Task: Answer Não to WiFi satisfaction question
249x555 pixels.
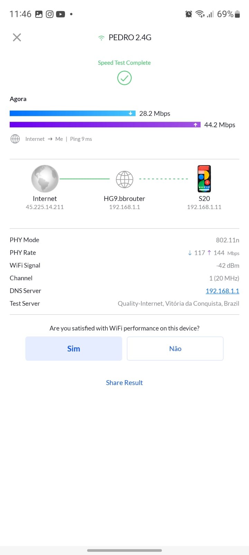Action: tap(175, 349)
